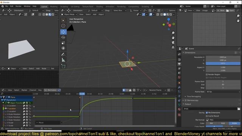Open Frame Rate 60 fps dropdown
242x136 pixels.
point(223,92)
